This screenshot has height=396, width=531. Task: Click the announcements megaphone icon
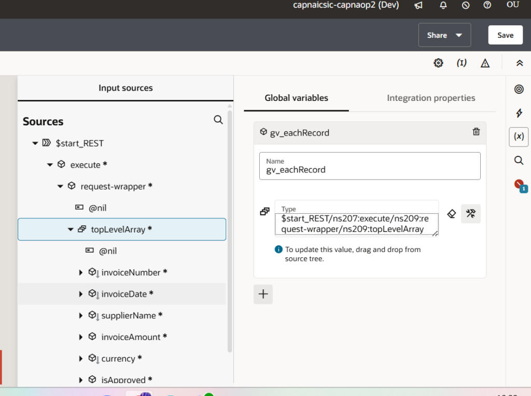click(x=418, y=5)
